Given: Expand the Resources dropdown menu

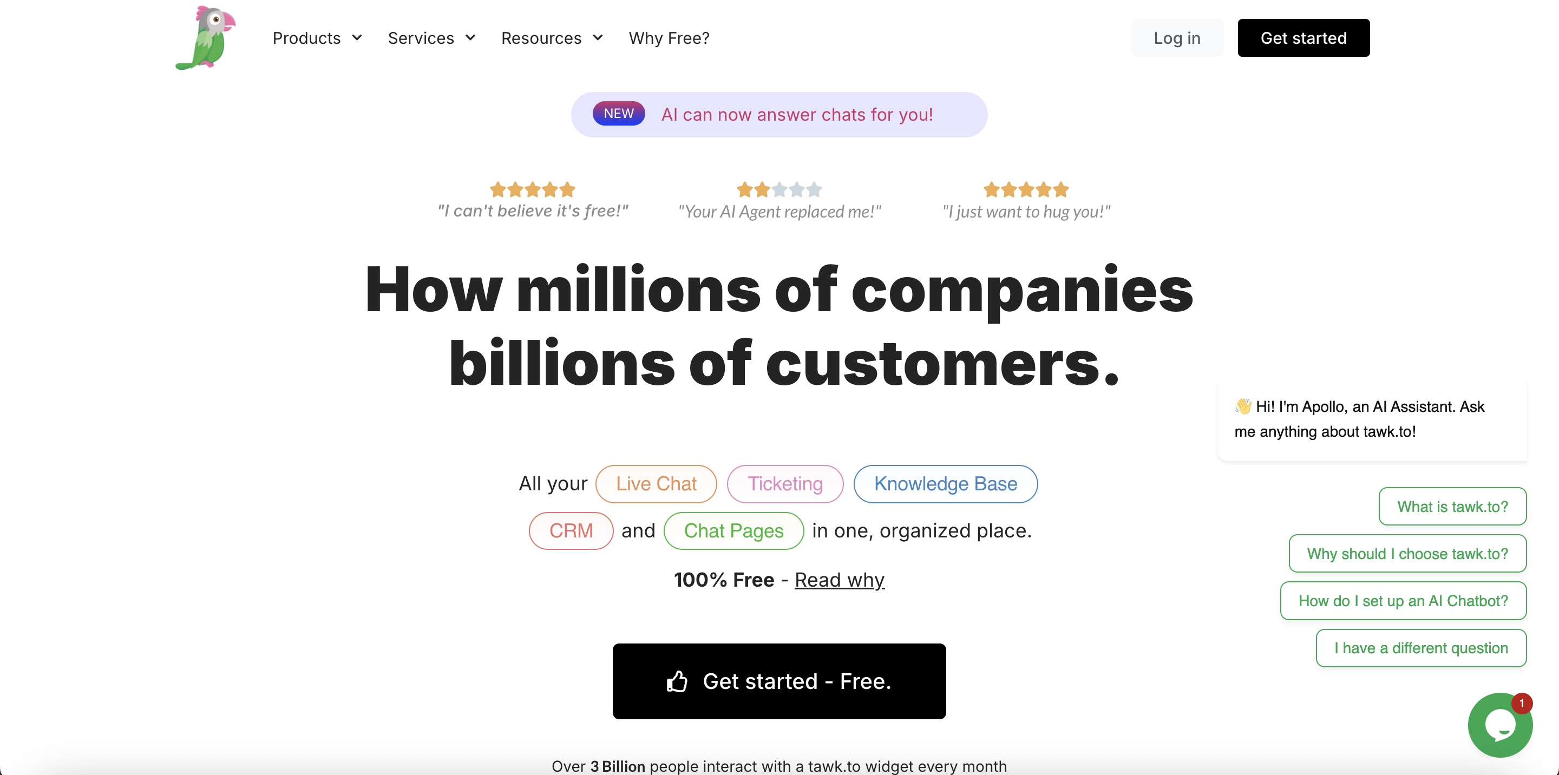Looking at the screenshot, I should tap(552, 38).
